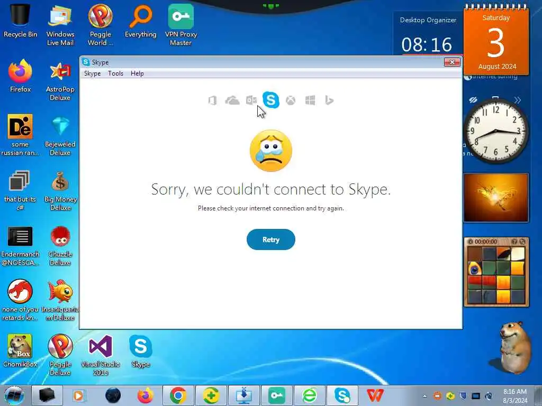Click the Outlook icon in Skype header

pos(251,100)
